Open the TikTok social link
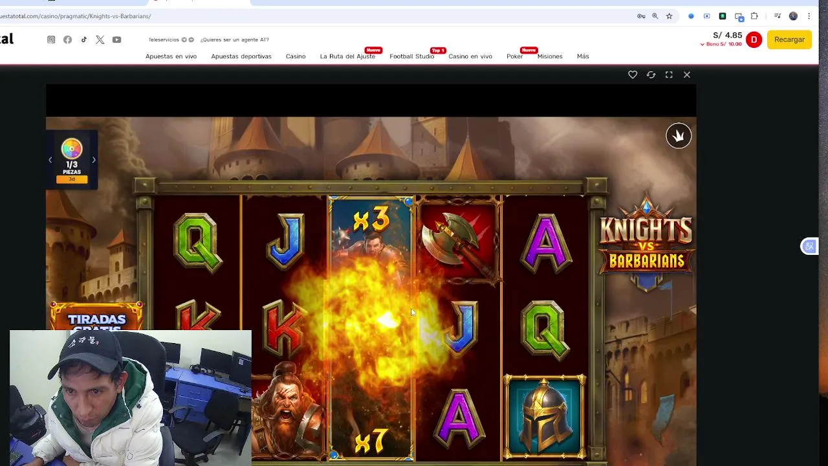This screenshot has width=828, height=466. coord(83,39)
